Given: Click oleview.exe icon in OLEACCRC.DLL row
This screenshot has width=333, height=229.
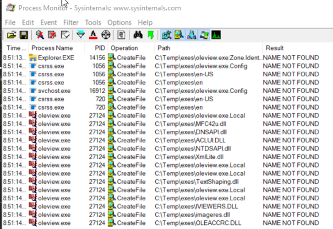Looking at the screenshot, I should [x=33, y=223].
